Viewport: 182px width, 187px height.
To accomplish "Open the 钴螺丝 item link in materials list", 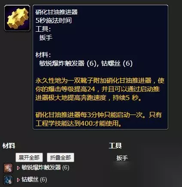I will pyautogui.click(x=30, y=180).
